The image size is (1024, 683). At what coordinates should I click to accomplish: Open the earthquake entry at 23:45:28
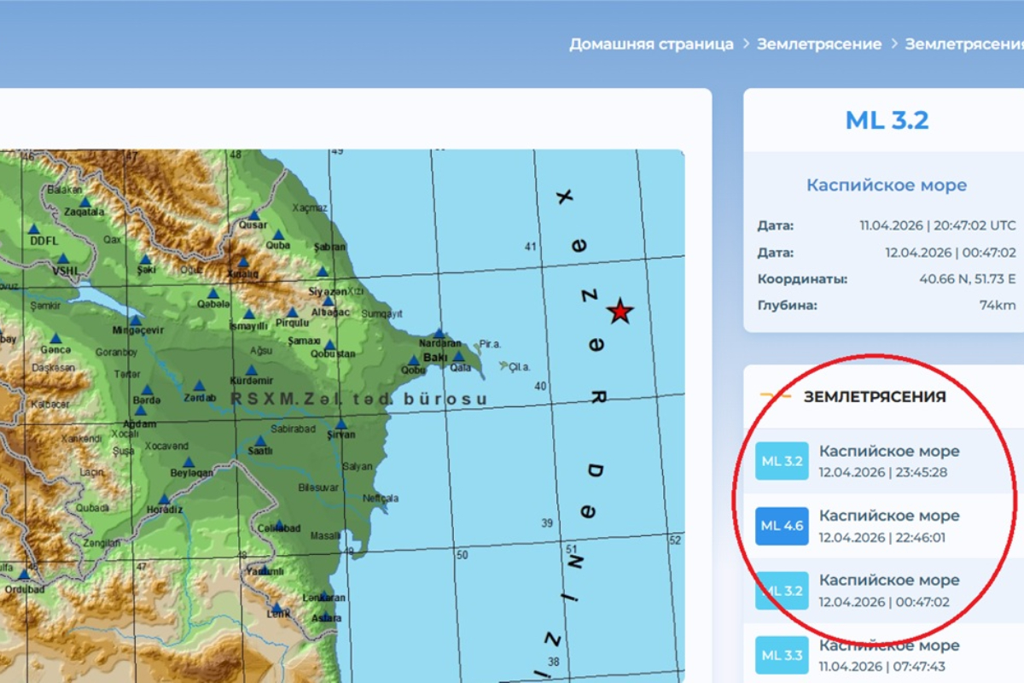(x=888, y=461)
